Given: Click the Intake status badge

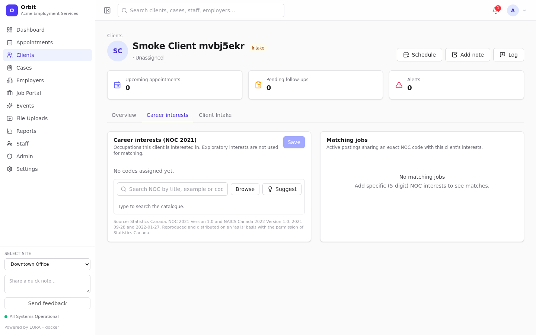Looking at the screenshot, I should tap(258, 48).
